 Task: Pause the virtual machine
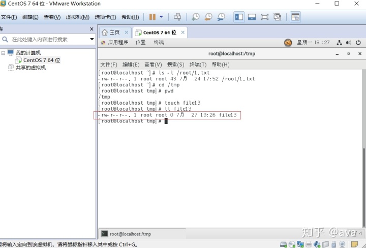click(152, 17)
